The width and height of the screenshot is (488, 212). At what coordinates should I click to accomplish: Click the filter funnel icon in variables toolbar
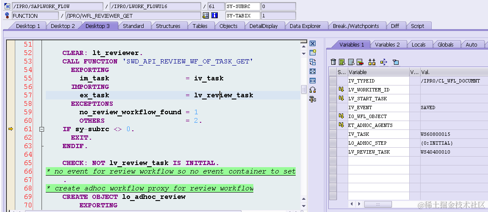click(396, 62)
